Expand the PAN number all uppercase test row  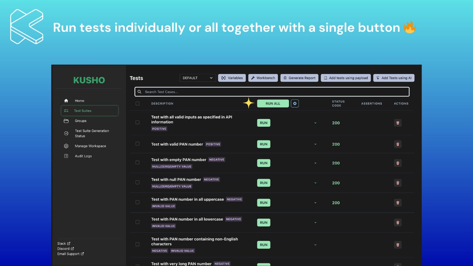(315, 202)
